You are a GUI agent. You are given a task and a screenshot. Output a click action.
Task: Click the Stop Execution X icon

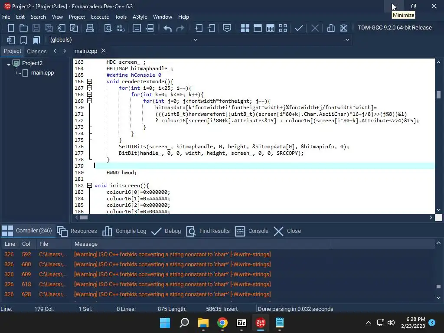tap(315, 28)
